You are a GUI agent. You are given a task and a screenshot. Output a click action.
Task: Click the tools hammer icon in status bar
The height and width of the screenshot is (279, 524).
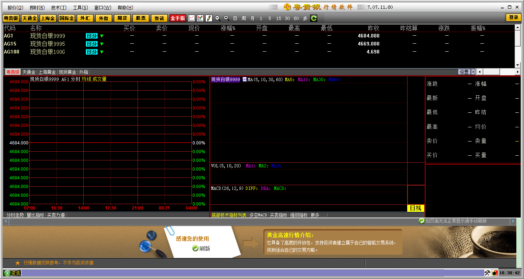[487, 273]
